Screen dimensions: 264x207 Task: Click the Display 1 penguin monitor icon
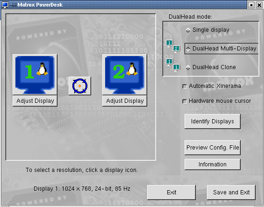35,75
